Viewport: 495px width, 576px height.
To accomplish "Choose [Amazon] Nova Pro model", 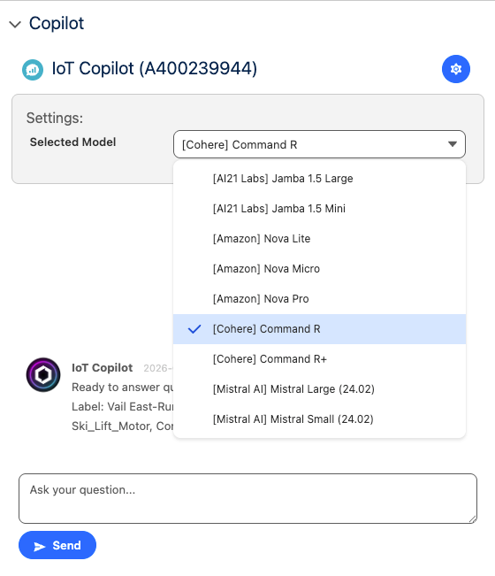I will tap(319, 299).
